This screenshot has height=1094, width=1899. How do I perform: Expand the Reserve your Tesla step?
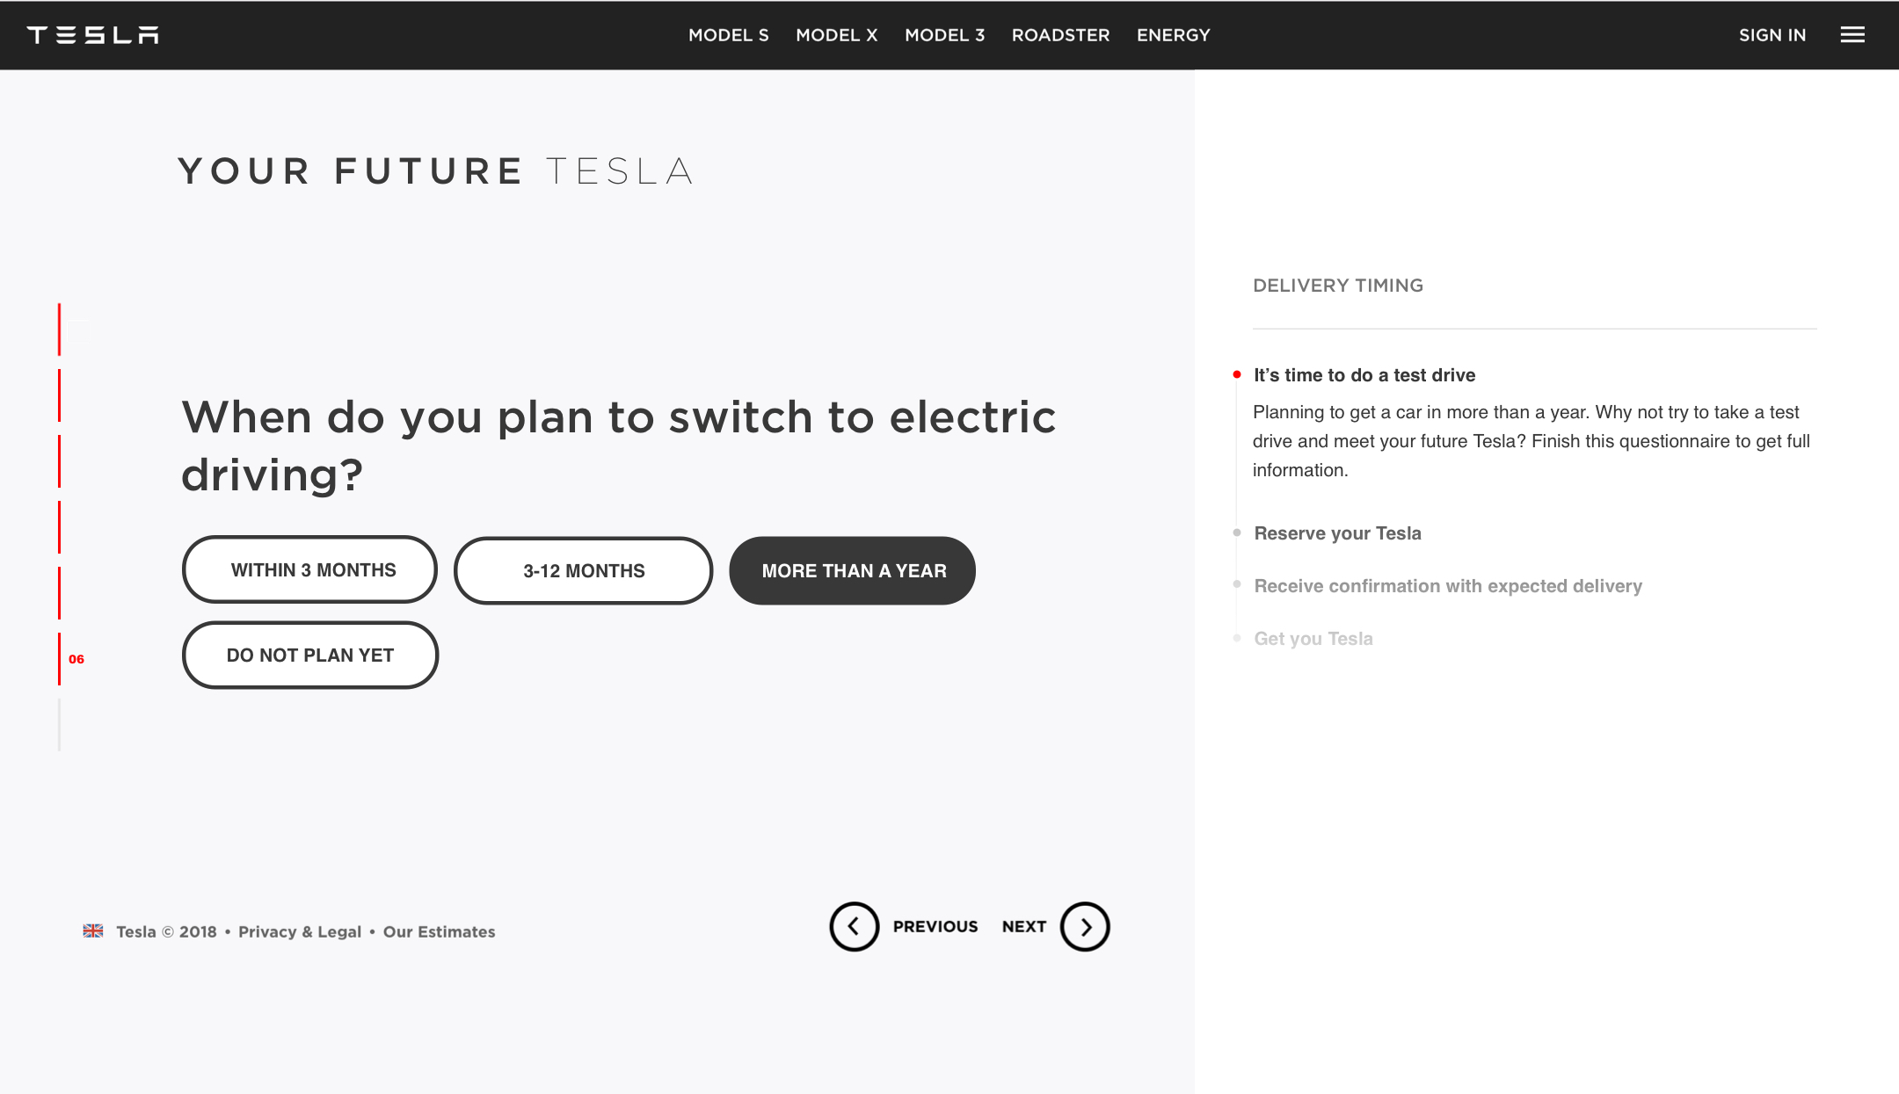(x=1337, y=533)
